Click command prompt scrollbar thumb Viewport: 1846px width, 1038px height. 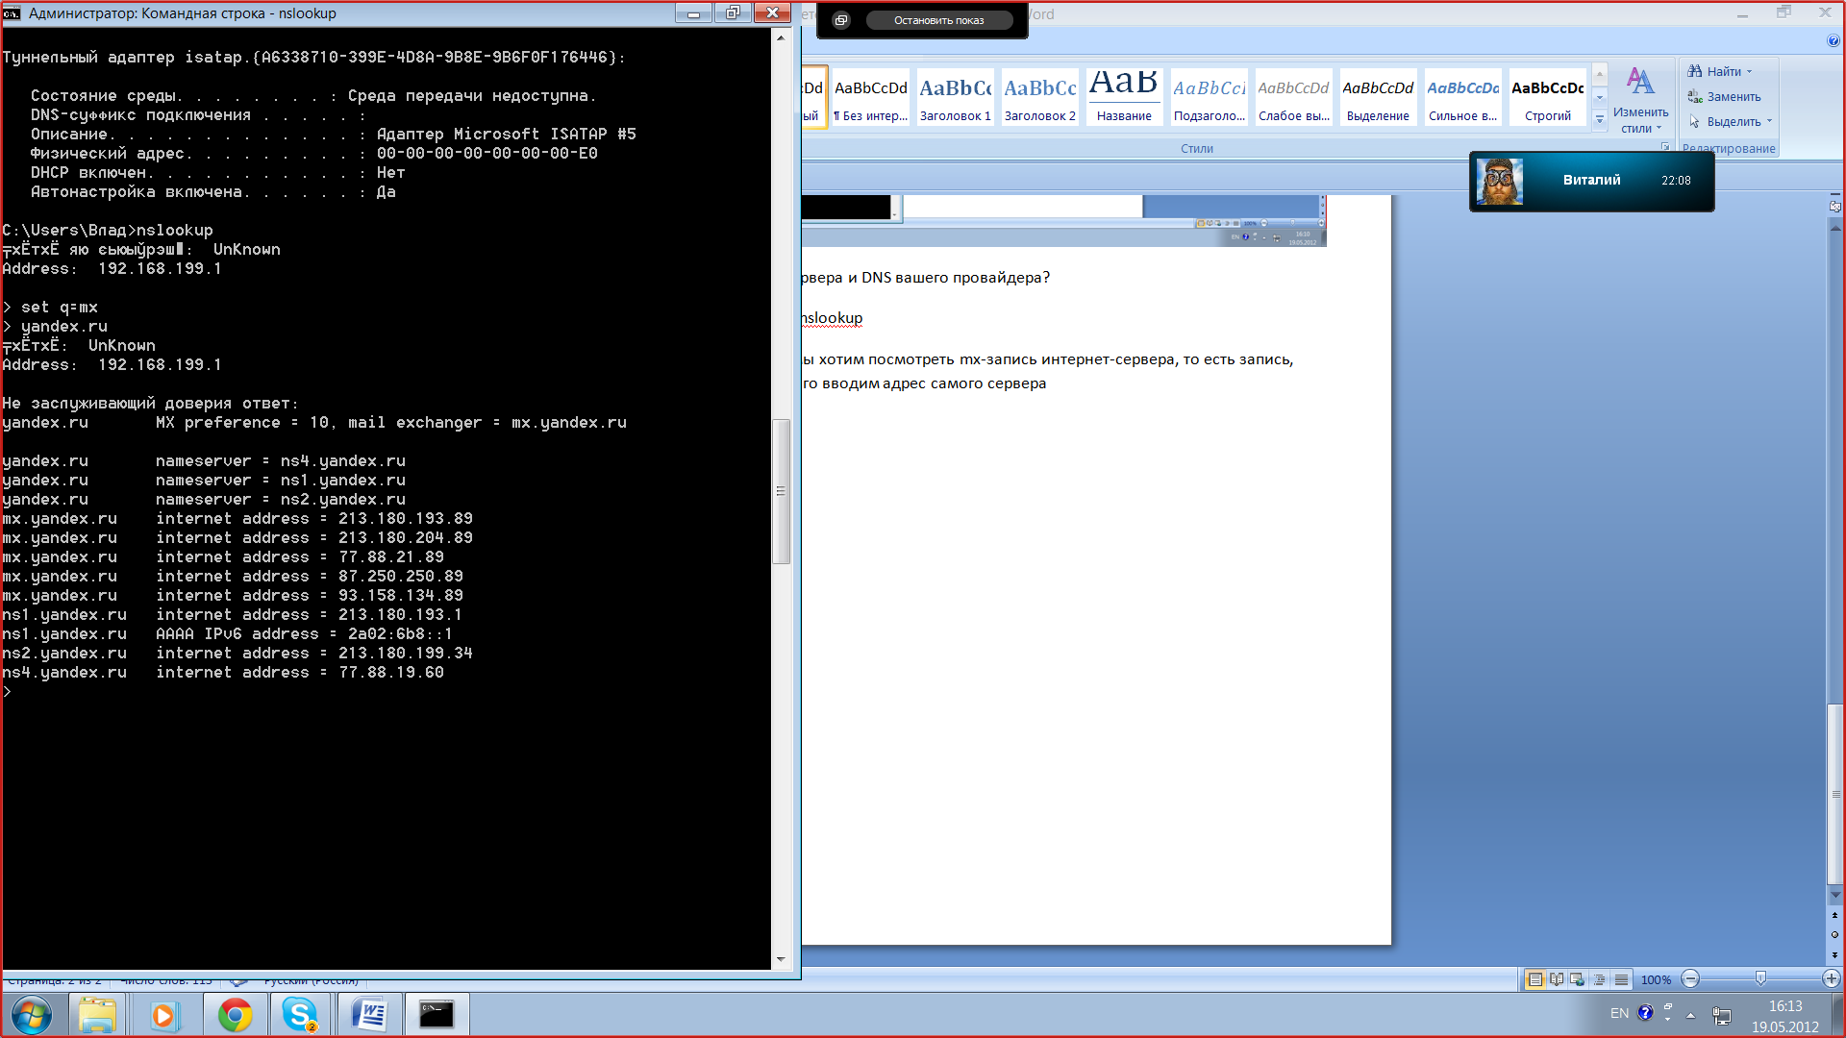781,491
